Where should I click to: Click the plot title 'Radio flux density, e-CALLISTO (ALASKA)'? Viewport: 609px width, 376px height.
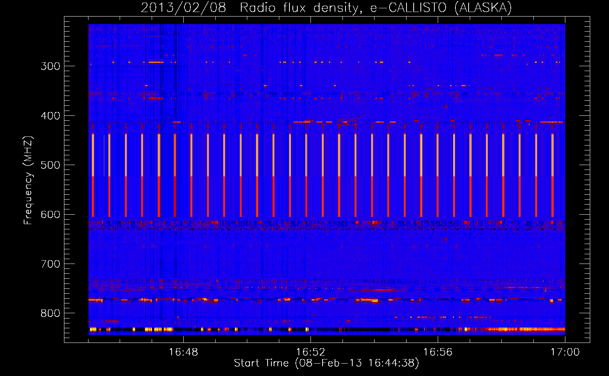pyautogui.click(x=376, y=8)
